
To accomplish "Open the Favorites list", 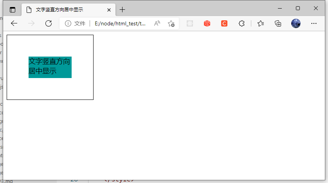I will [x=261, y=23].
